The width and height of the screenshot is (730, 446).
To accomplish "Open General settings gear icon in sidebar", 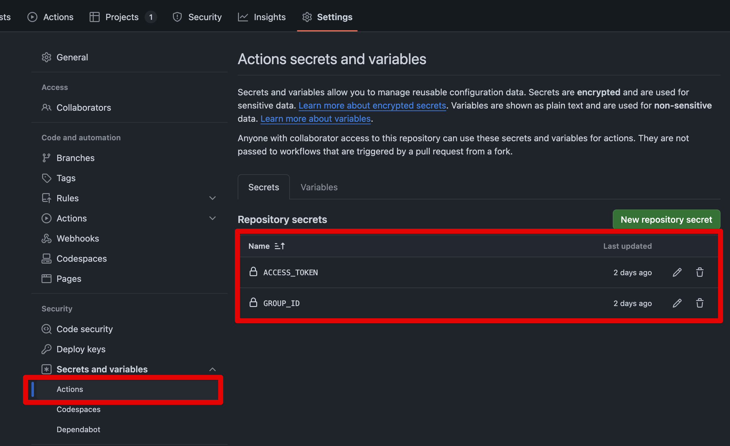I will click(x=47, y=57).
